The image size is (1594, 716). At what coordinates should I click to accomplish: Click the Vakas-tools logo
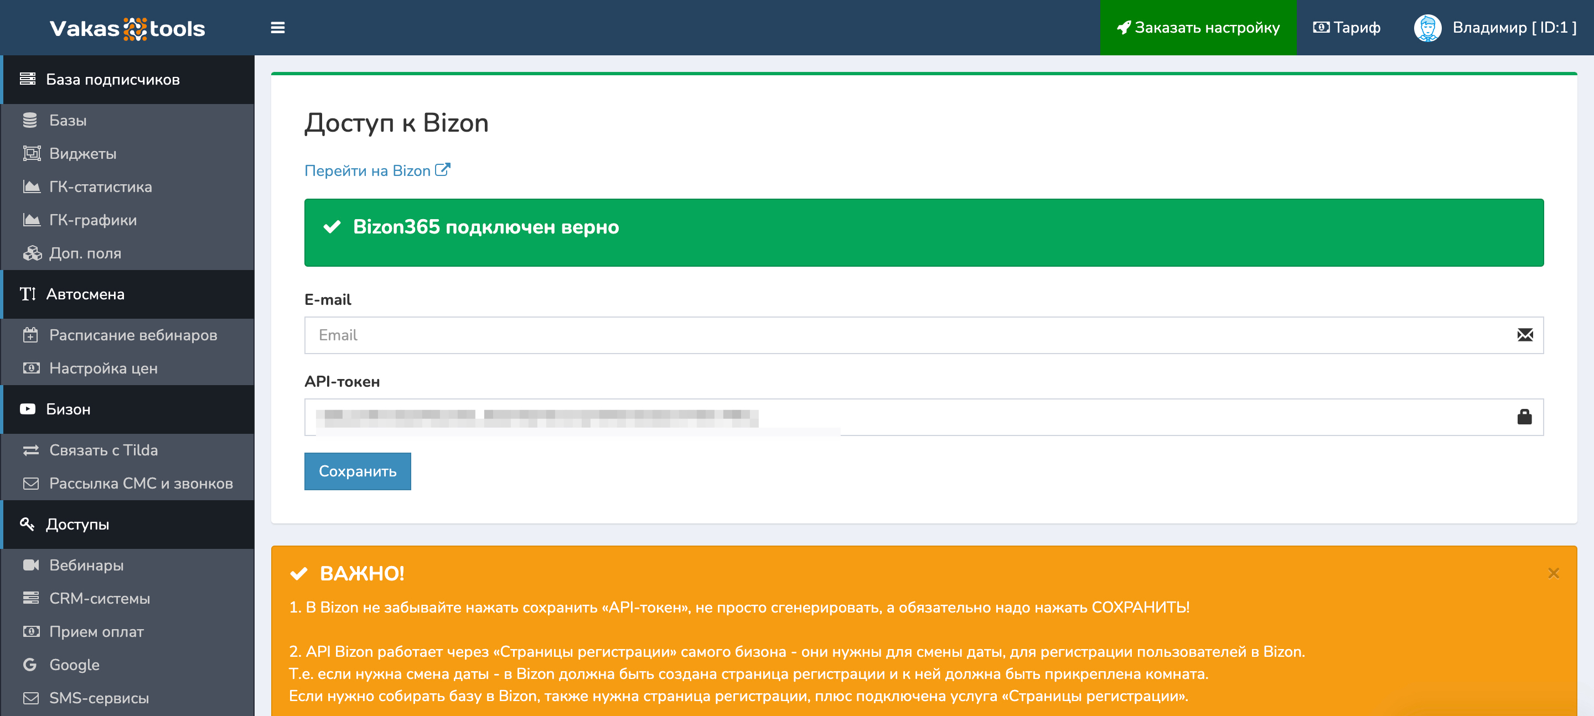click(127, 28)
